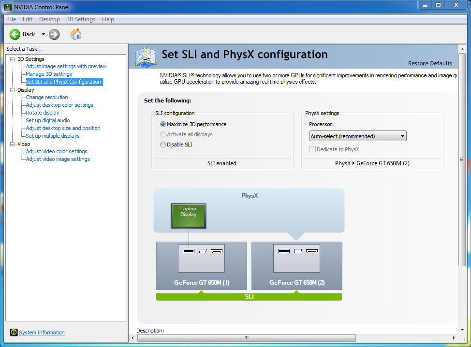The height and width of the screenshot is (347, 471).
Task: Click HDMI port icon on GeForce GT 650M (1)
Action: pos(217,251)
